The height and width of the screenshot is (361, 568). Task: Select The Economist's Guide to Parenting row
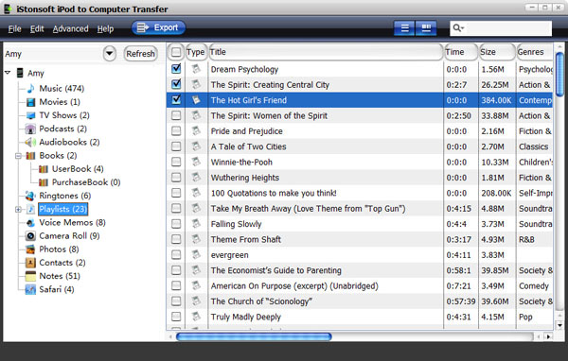(360, 270)
